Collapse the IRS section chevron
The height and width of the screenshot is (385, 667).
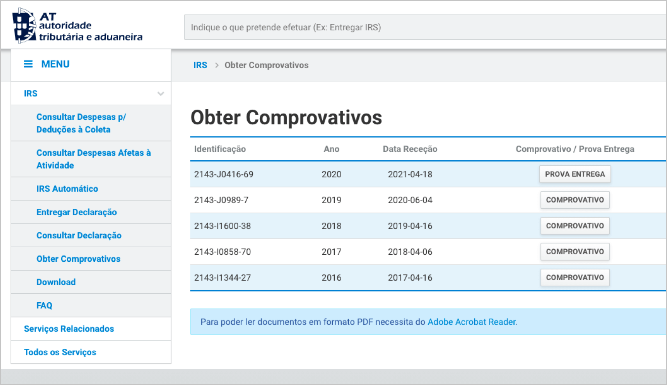point(160,94)
